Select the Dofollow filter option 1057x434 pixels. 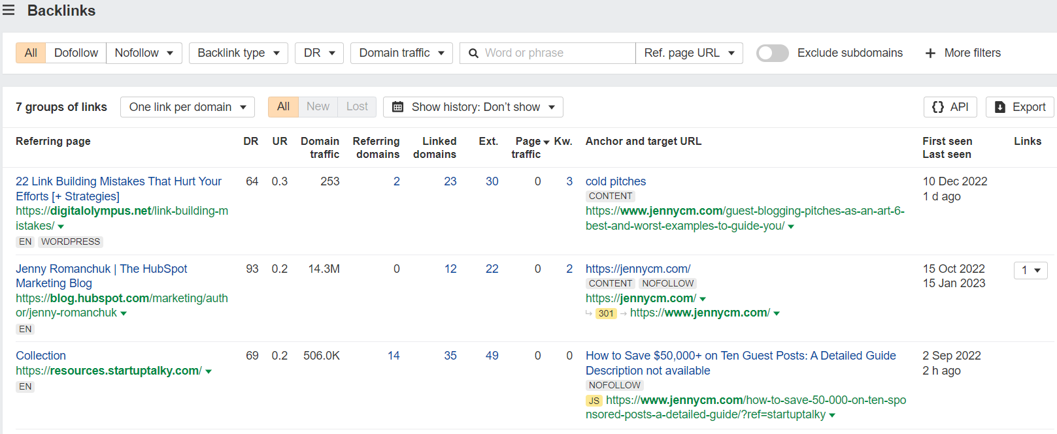tap(76, 53)
